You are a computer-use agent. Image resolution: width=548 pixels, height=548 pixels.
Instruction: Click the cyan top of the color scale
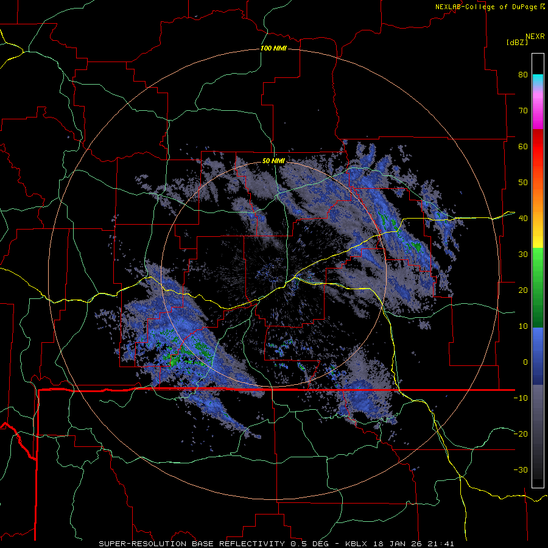click(x=538, y=80)
